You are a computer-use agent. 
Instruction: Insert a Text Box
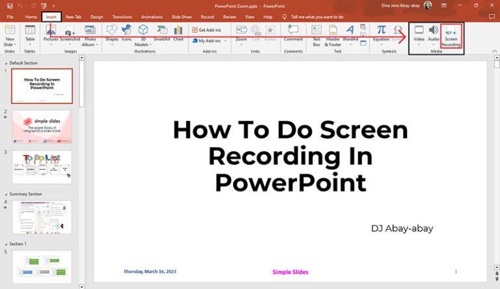316,35
